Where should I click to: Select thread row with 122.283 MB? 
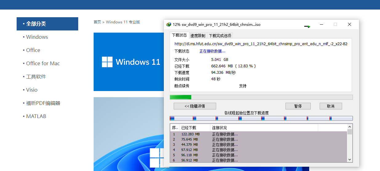point(258,134)
